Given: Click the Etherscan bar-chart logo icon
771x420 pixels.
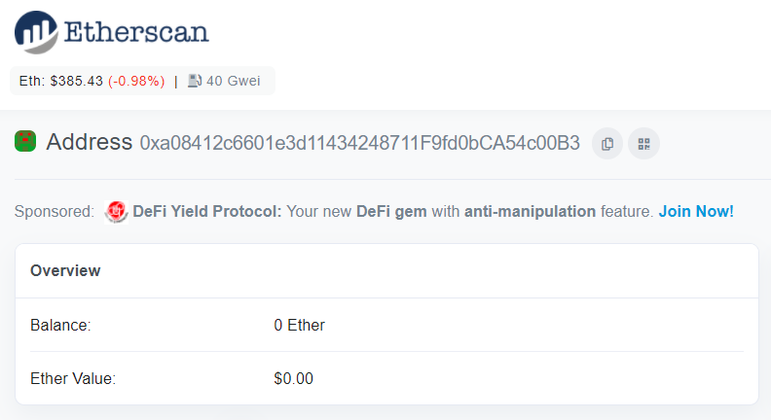Looking at the screenshot, I should coord(35,31).
